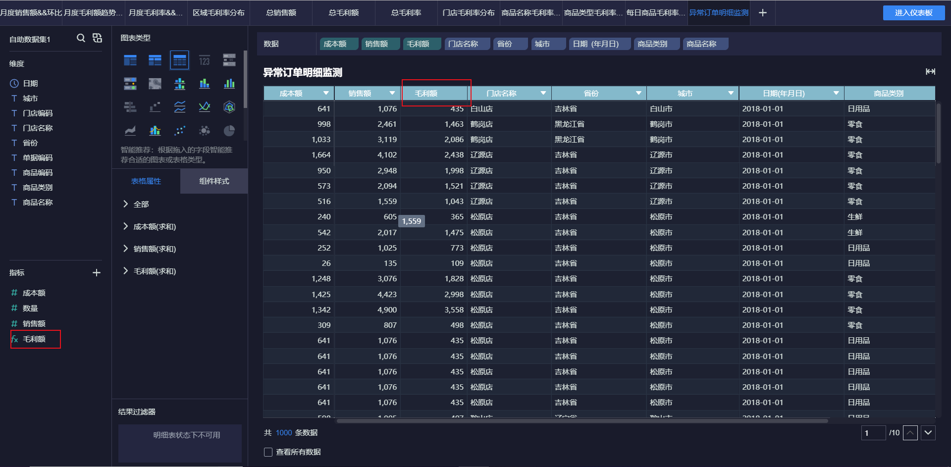Go to the previous table page

(910, 433)
